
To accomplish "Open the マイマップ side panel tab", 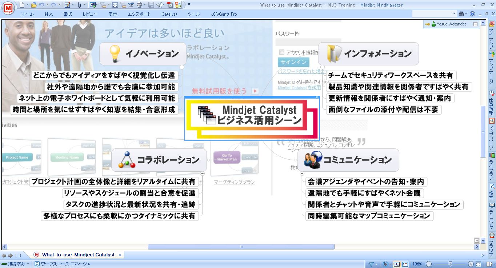I will click(x=491, y=36).
